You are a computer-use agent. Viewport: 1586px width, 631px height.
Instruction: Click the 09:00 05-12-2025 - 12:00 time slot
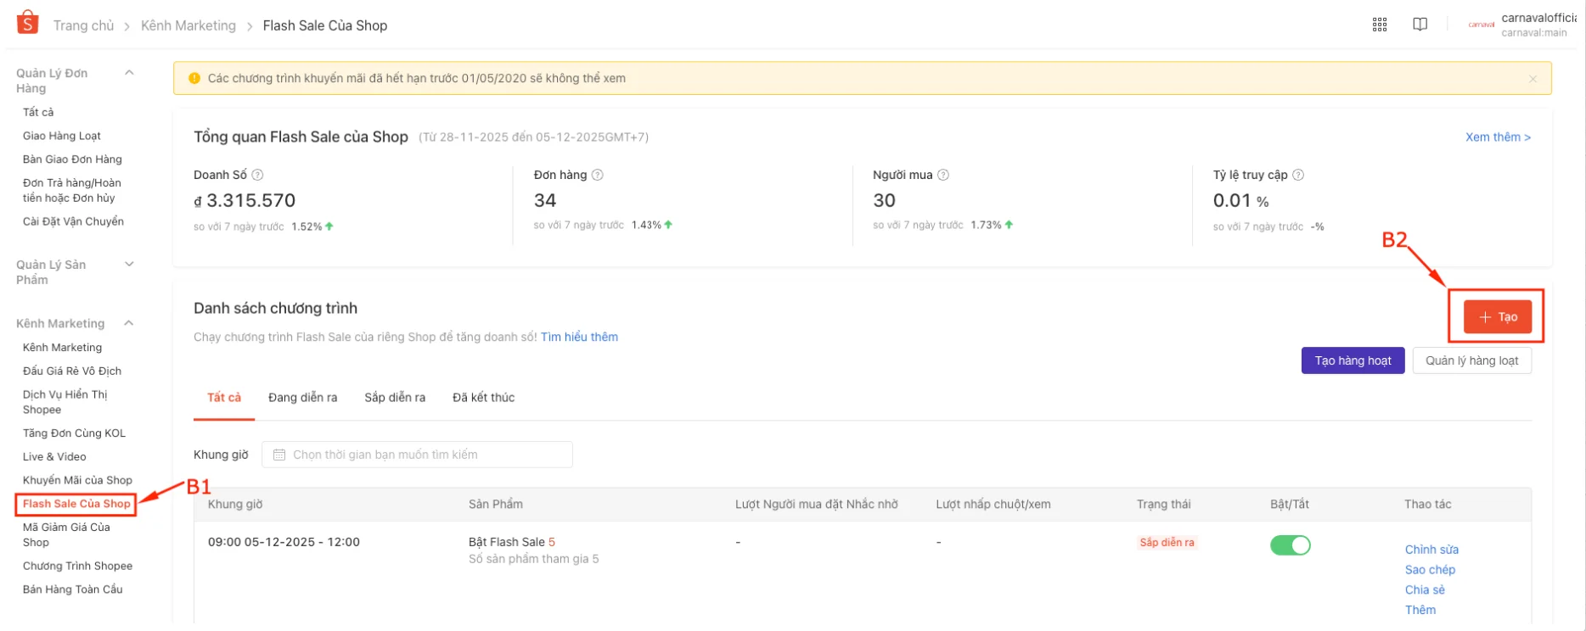pos(284,542)
